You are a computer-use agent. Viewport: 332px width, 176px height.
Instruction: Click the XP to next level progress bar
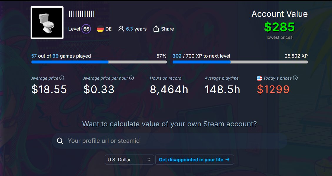[x=240, y=62]
